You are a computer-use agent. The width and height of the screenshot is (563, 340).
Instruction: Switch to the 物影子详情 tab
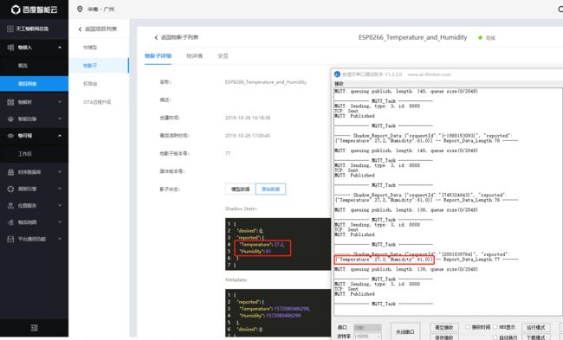tap(158, 56)
